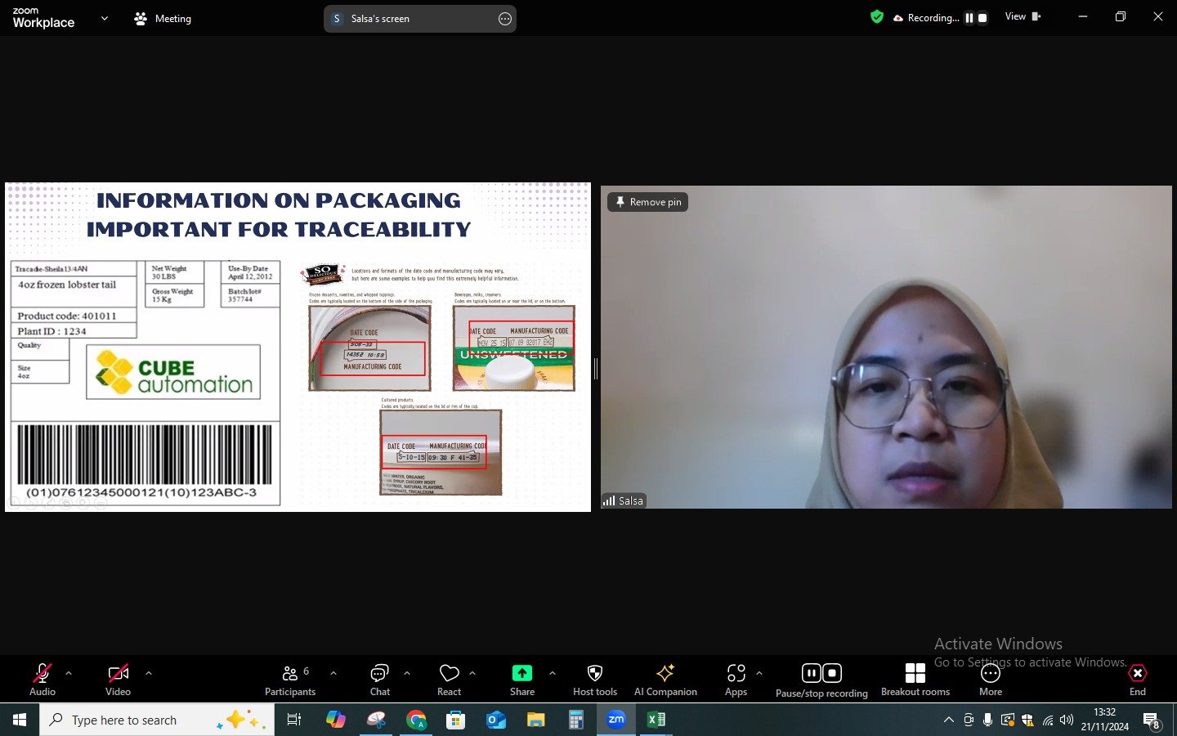Stop recording from the top bar
1177x736 pixels.
(x=982, y=18)
